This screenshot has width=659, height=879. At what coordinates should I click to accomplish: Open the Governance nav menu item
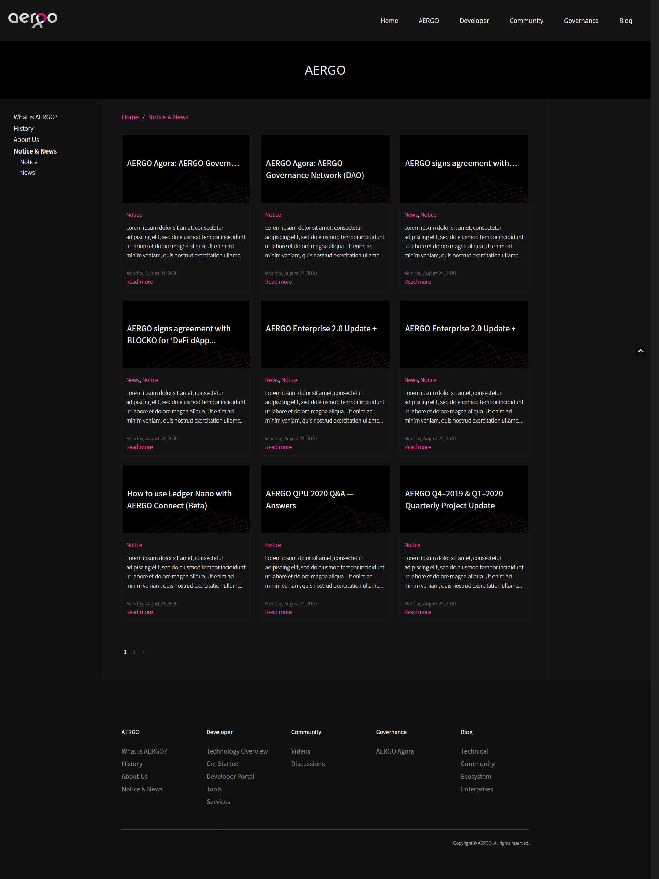click(x=581, y=21)
